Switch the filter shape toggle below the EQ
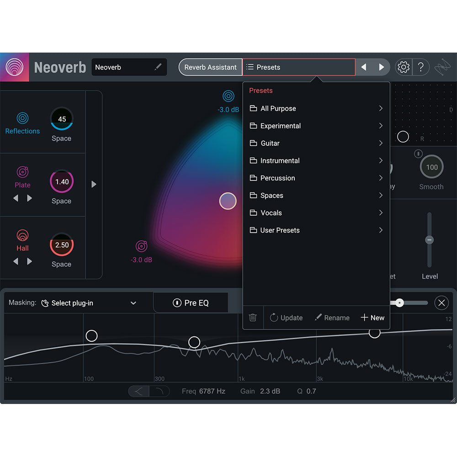This screenshot has width=457, height=457. 149,391
